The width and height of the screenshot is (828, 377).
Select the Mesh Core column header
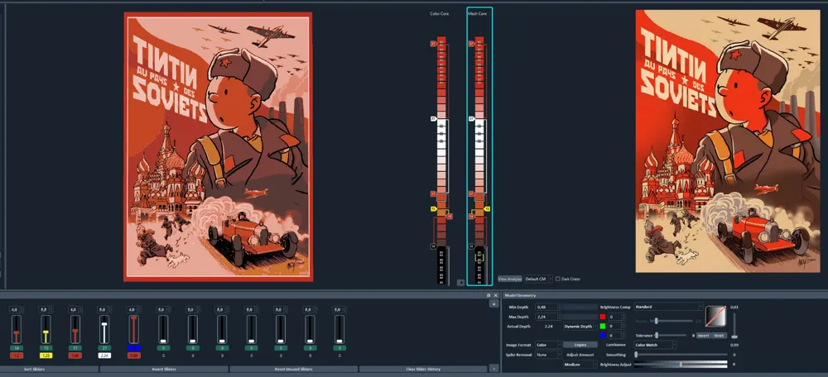pos(478,14)
